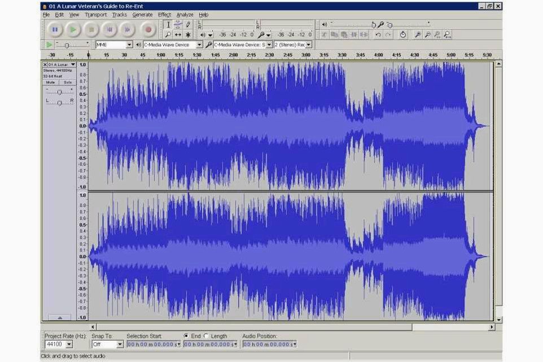
Task: Click the Sync-Lock clock icon
Action: tap(403, 34)
